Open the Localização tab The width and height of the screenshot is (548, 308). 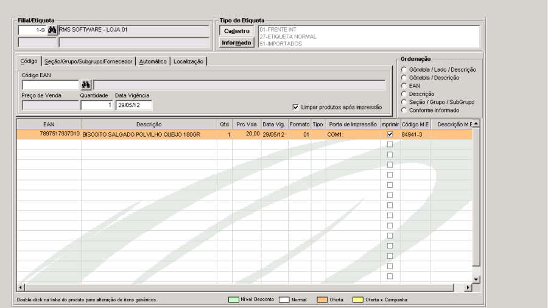click(188, 61)
